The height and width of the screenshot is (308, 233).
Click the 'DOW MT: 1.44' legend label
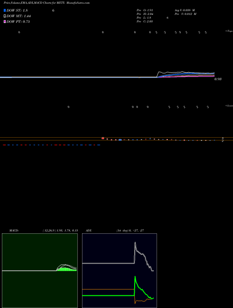[x=19, y=16]
